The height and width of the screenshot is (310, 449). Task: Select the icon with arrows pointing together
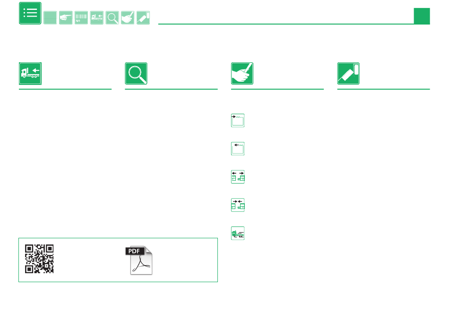(238, 205)
